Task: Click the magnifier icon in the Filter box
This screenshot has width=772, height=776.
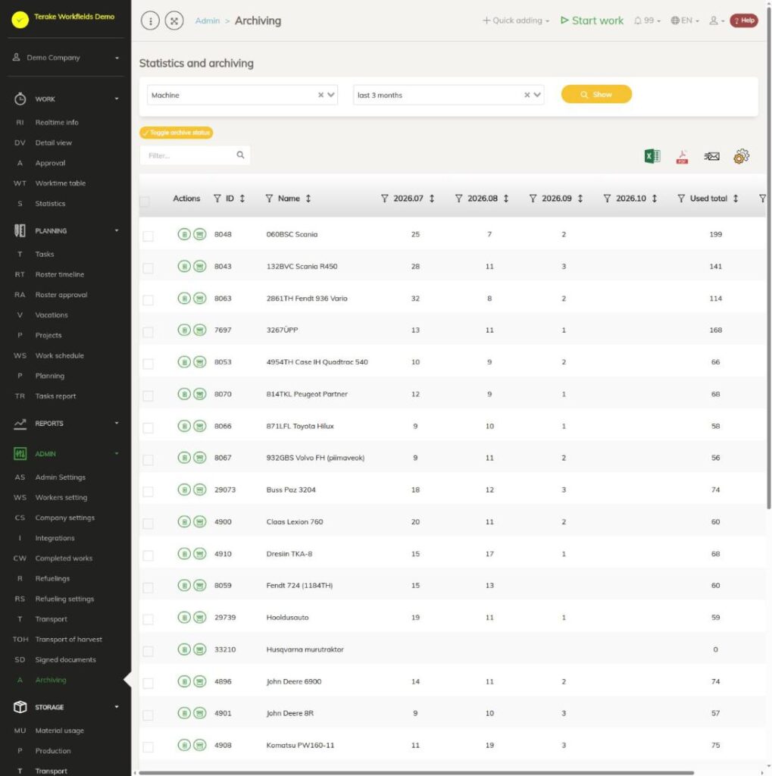Action: [x=240, y=155]
